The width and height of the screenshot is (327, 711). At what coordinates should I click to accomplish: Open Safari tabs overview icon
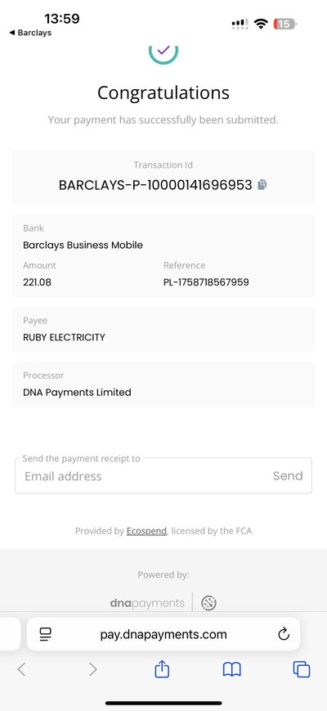302,669
